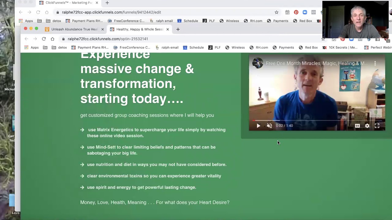Click 'use Matrix Energetics to supercharge' bullet text
This screenshot has height=220, width=392.
pyautogui.click(x=156, y=133)
